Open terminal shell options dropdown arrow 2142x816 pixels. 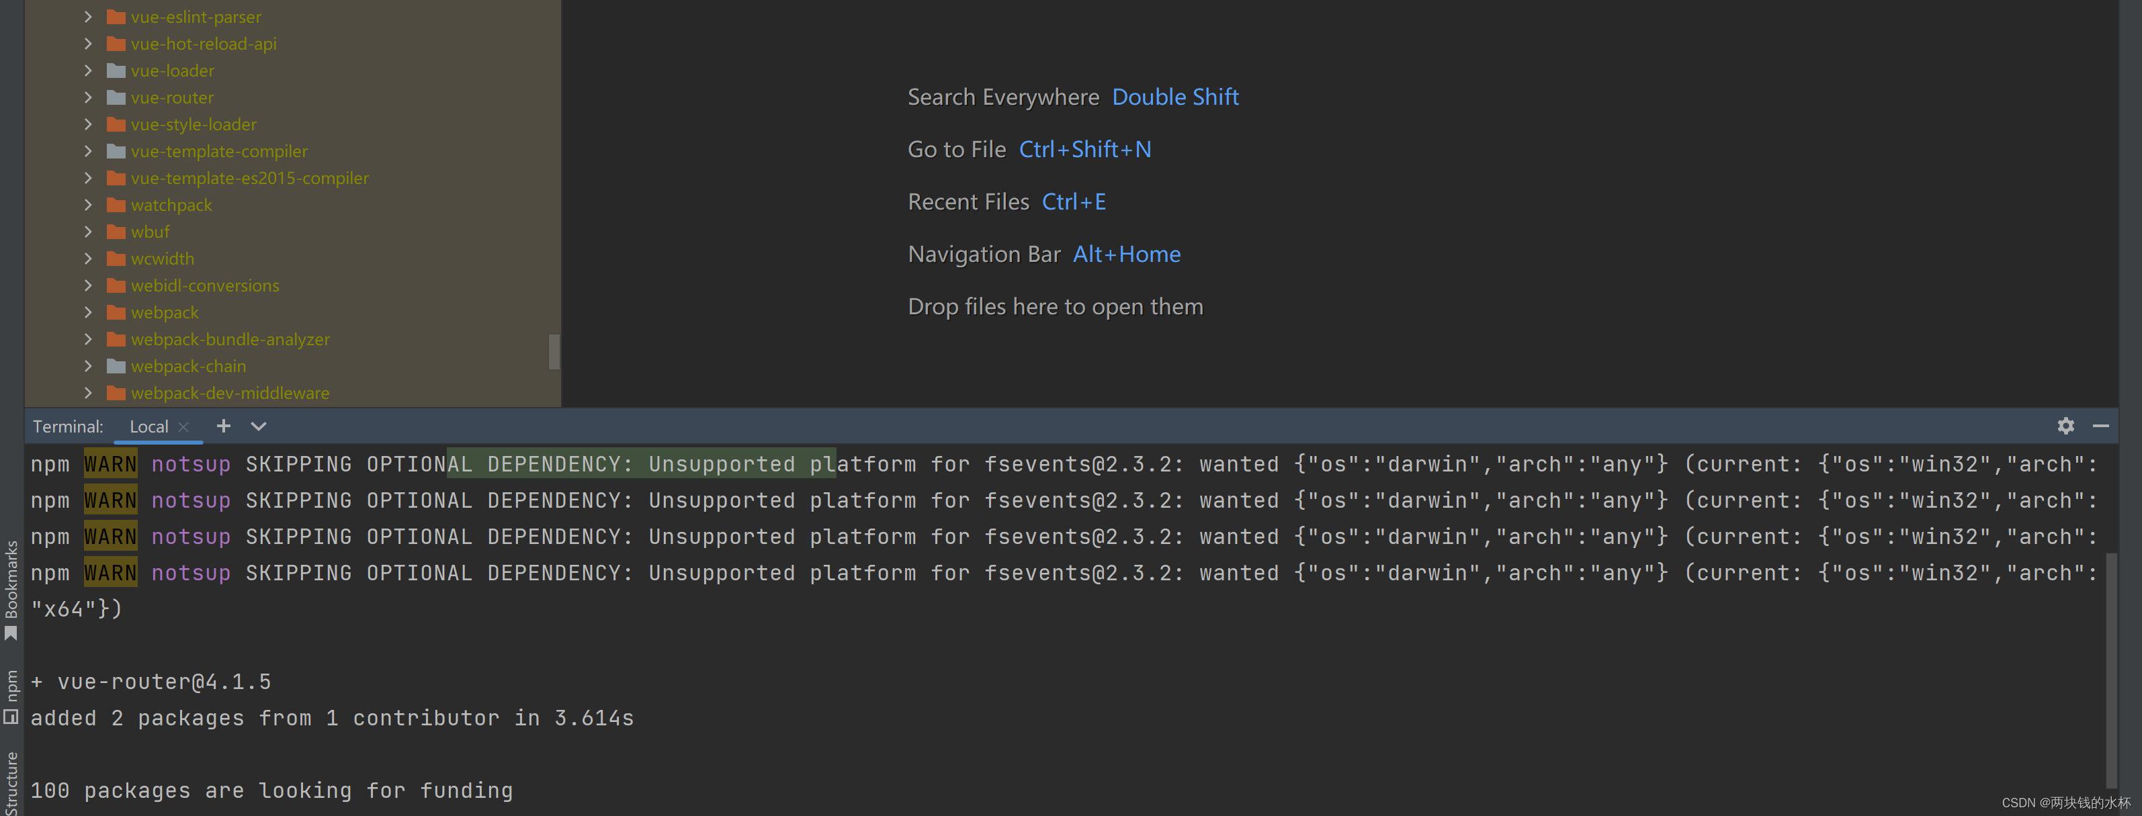tap(259, 426)
